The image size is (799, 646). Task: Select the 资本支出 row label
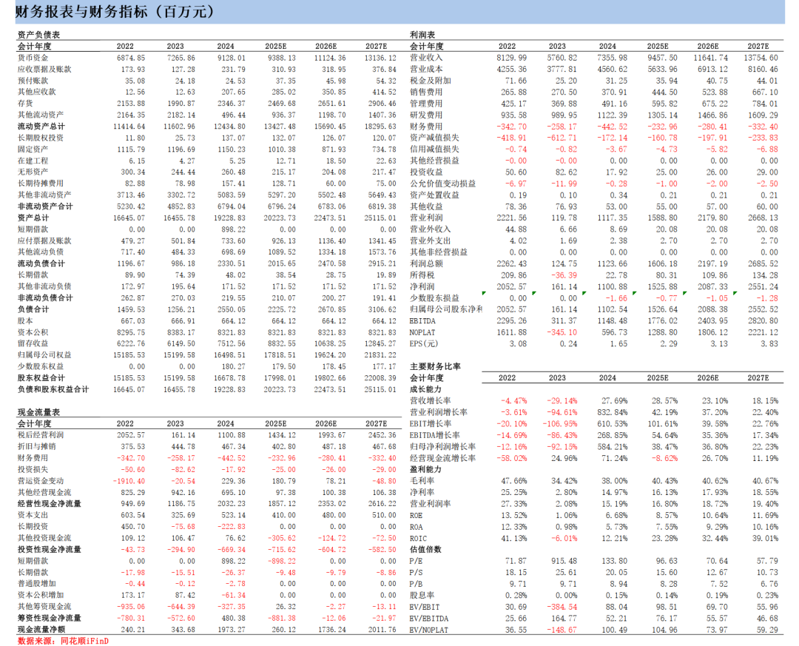point(33,515)
